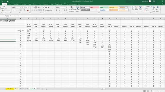The image size is (165, 92).
Task: Click the Cut scissors icon
Action: coord(2,7)
